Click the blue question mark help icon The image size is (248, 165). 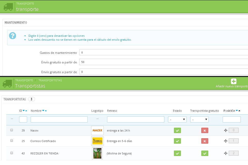(x=12, y=36)
